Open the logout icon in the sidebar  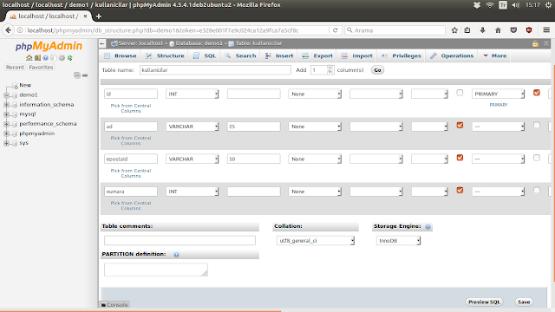click(x=37, y=58)
